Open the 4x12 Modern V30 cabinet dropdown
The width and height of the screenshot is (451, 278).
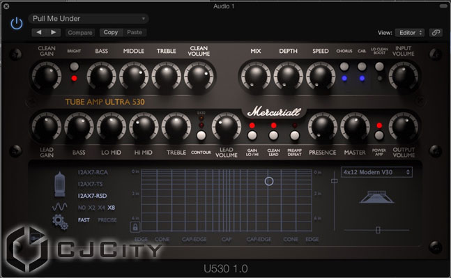(376, 172)
